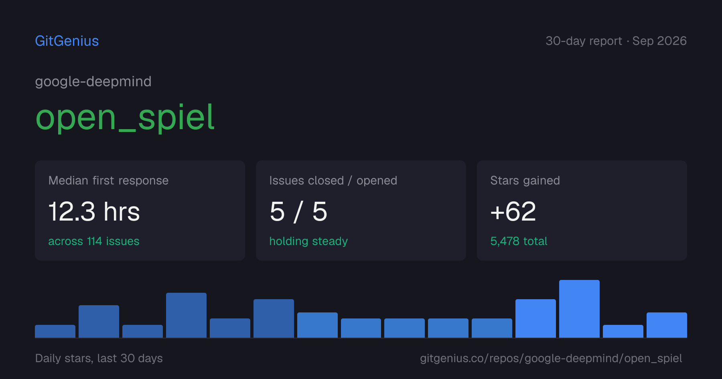Select the fourth bar in the chart
The width and height of the screenshot is (722, 379).
pos(186,315)
